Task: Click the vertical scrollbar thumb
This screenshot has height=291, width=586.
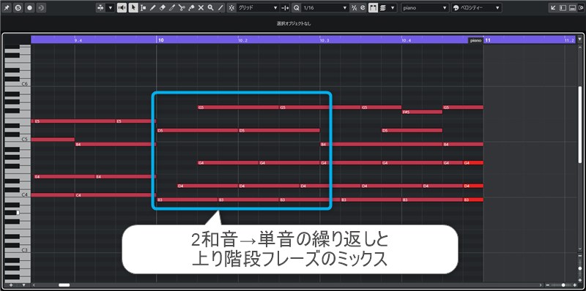Action: [579, 125]
